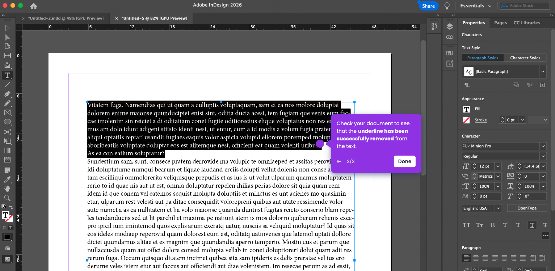Open the lightbulb Discover panel
This screenshot has height=271, width=555.
[x=447, y=6]
